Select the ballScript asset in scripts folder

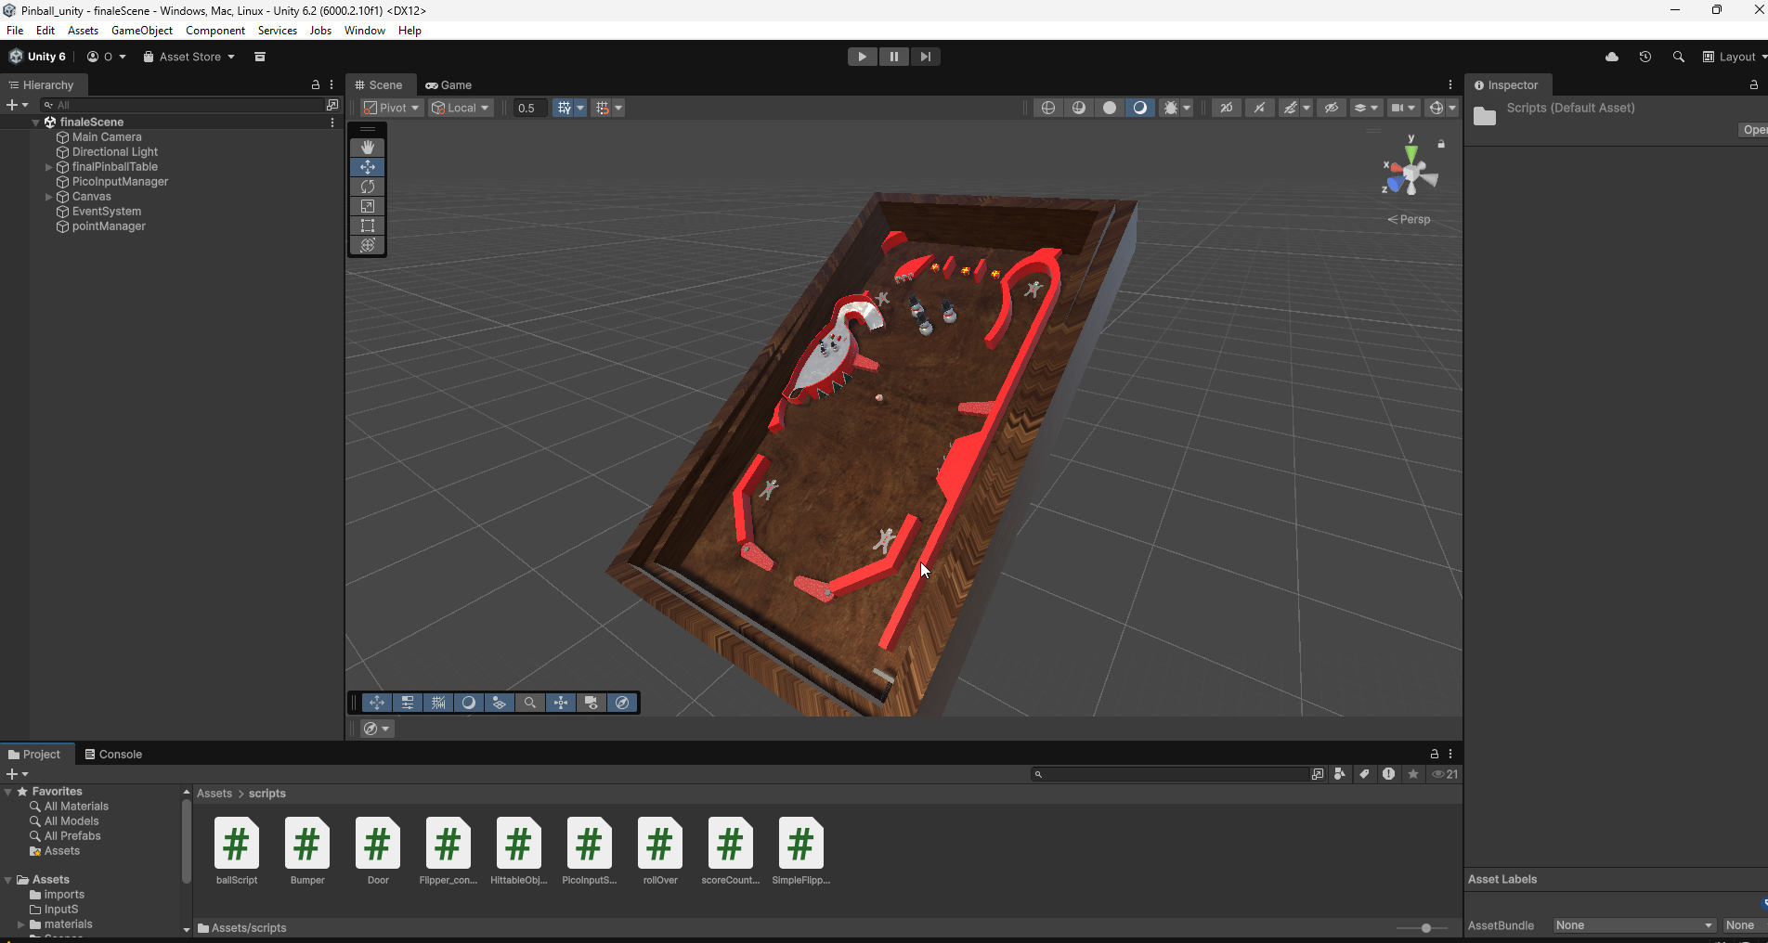click(236, 843)
